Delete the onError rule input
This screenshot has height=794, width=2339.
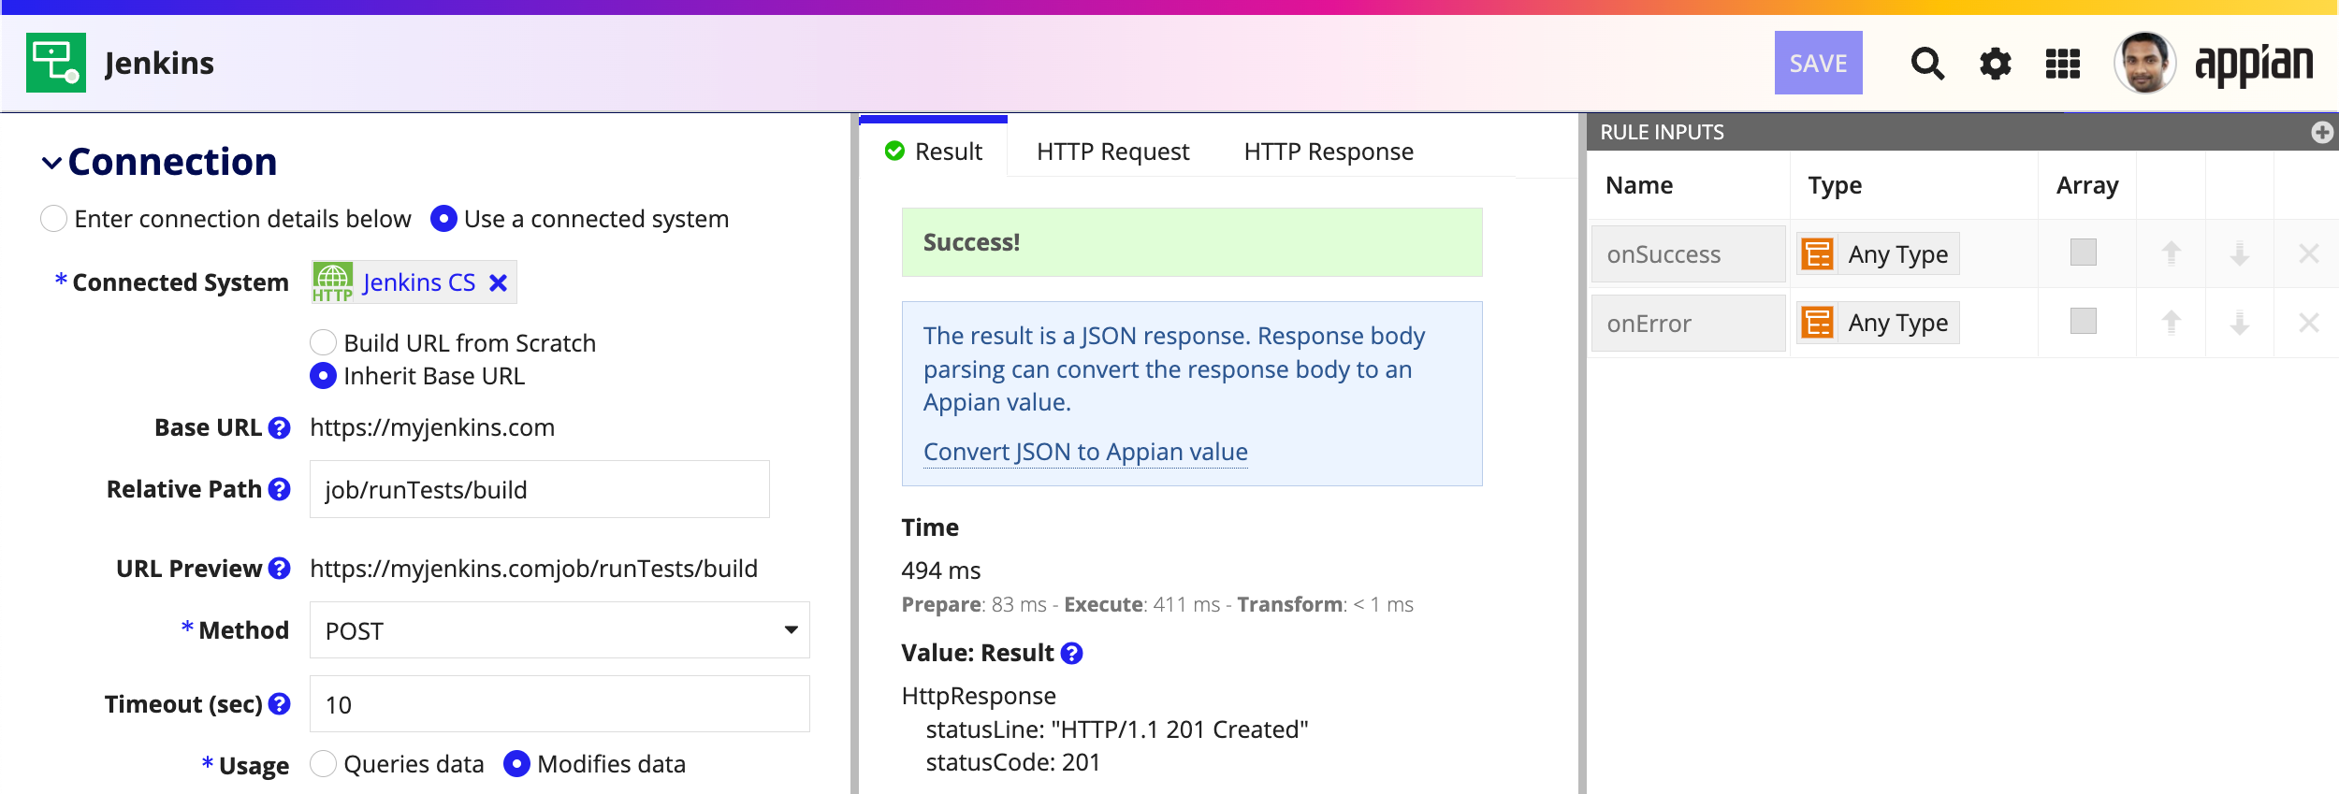click(x=2308, y=323)
